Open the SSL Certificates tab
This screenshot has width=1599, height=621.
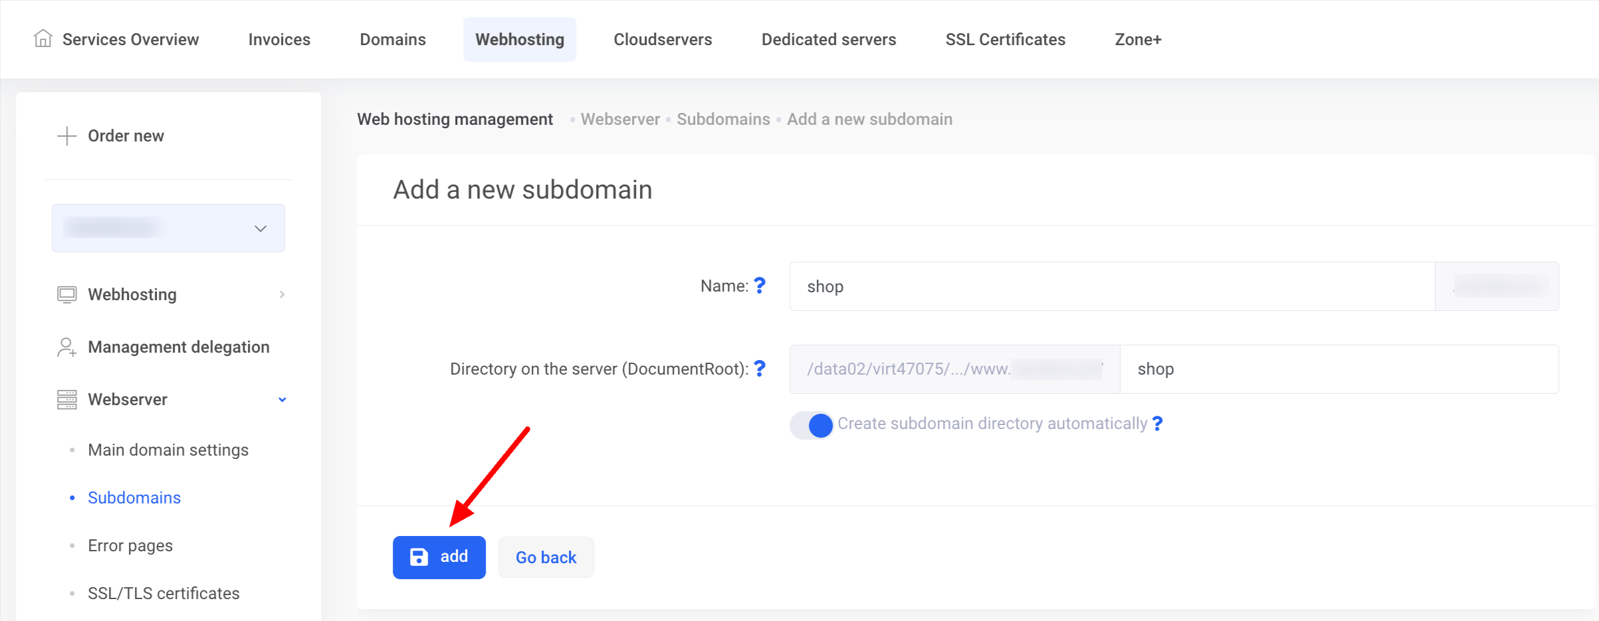click(x=1005, y=40)
